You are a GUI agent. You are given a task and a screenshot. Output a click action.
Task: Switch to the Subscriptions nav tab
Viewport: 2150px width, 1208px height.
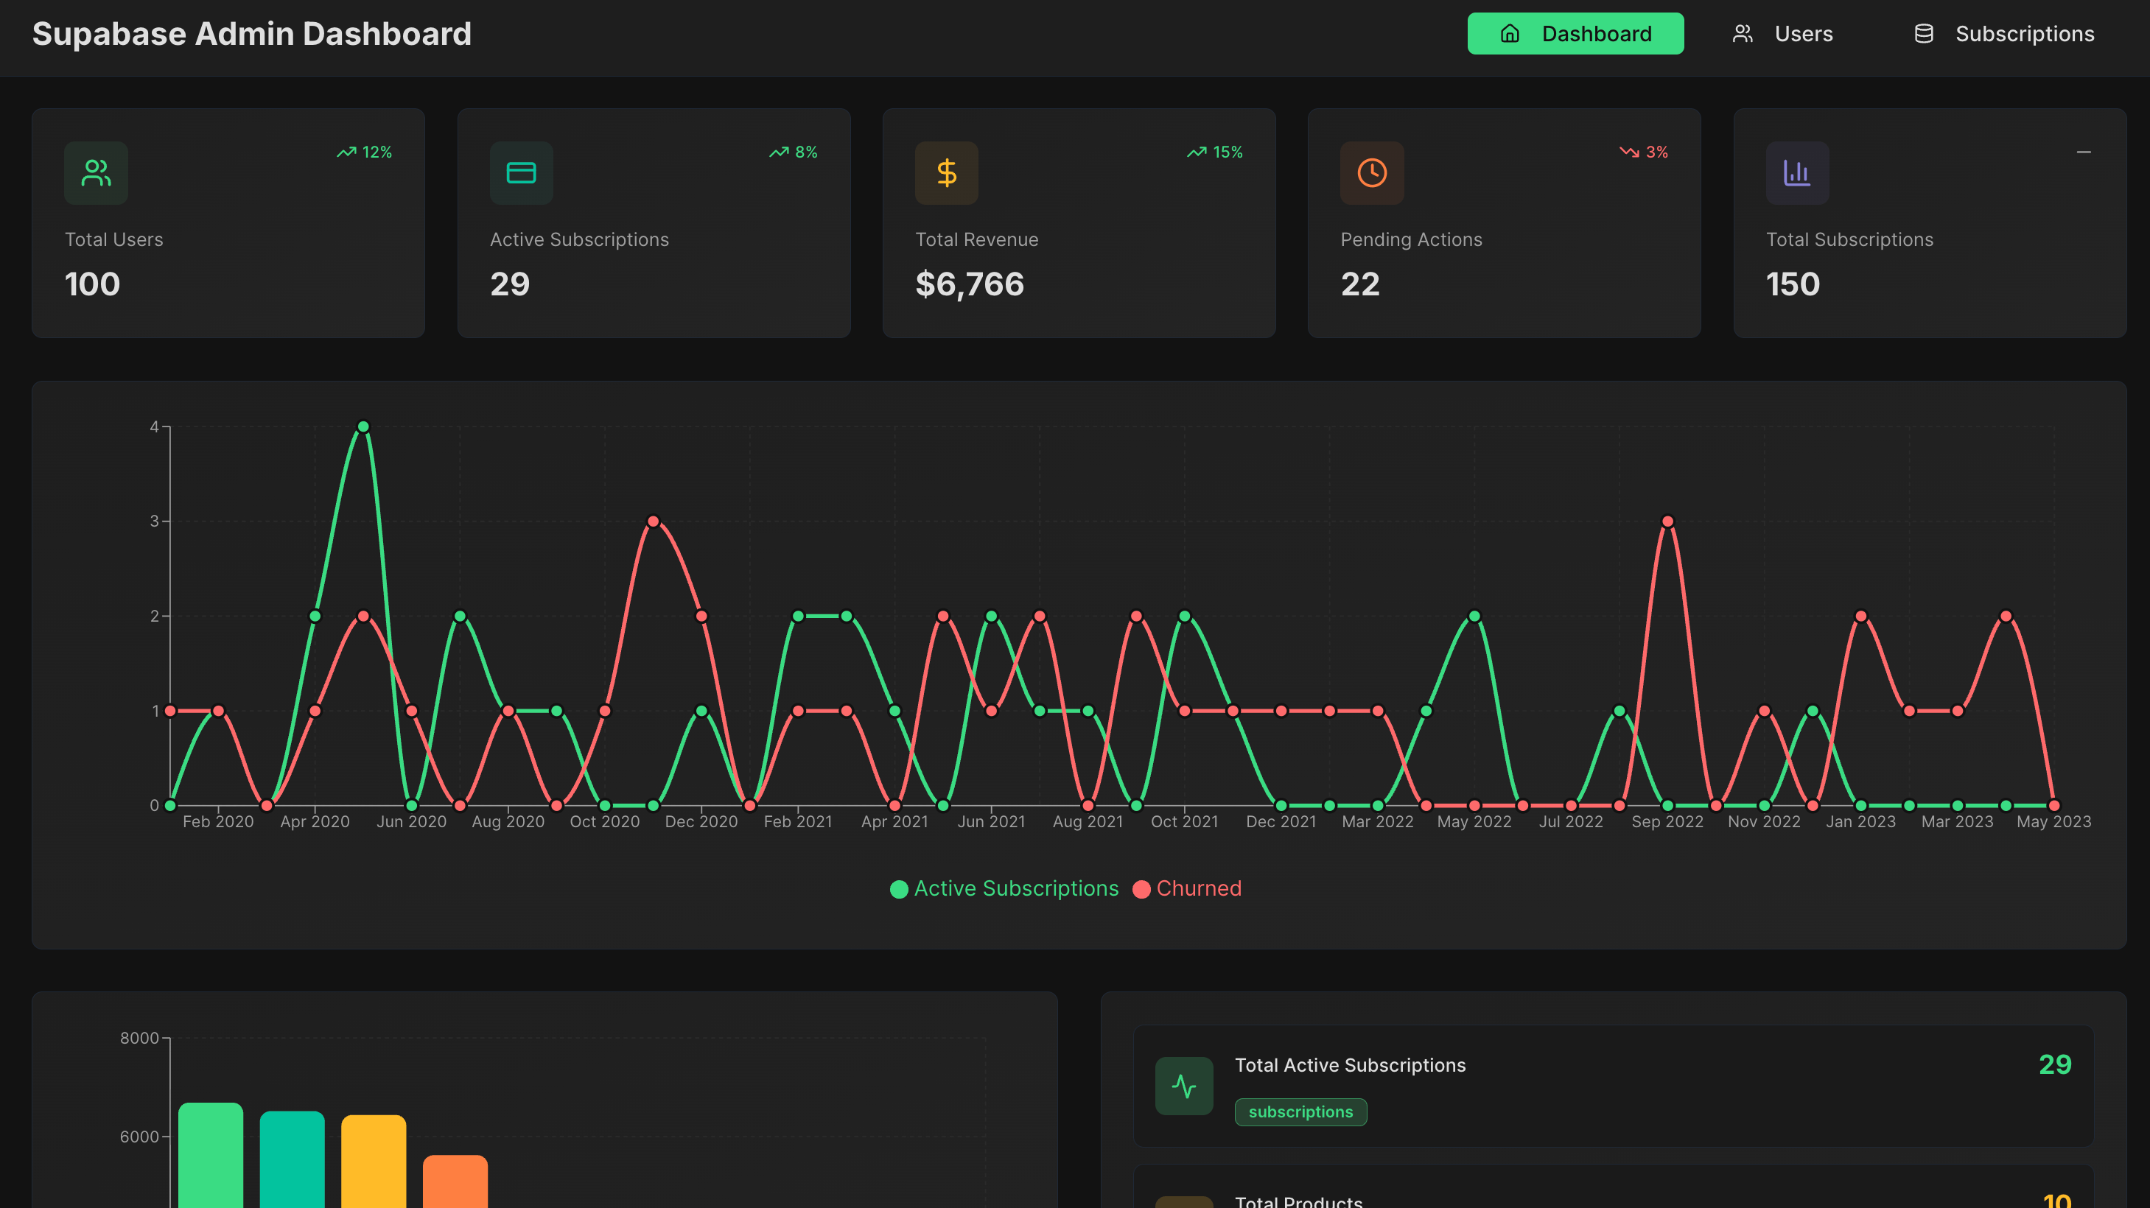coord(2004,33)
